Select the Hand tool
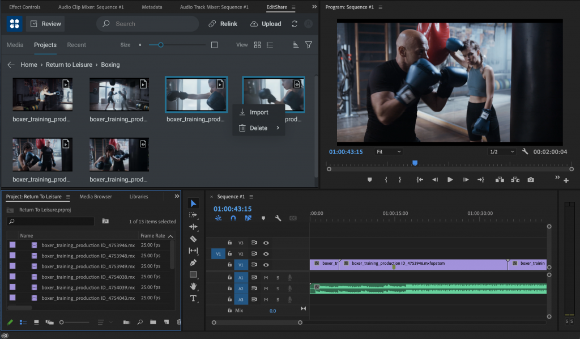The height and width of the screenshot is (339, 580). pos(193,286)
